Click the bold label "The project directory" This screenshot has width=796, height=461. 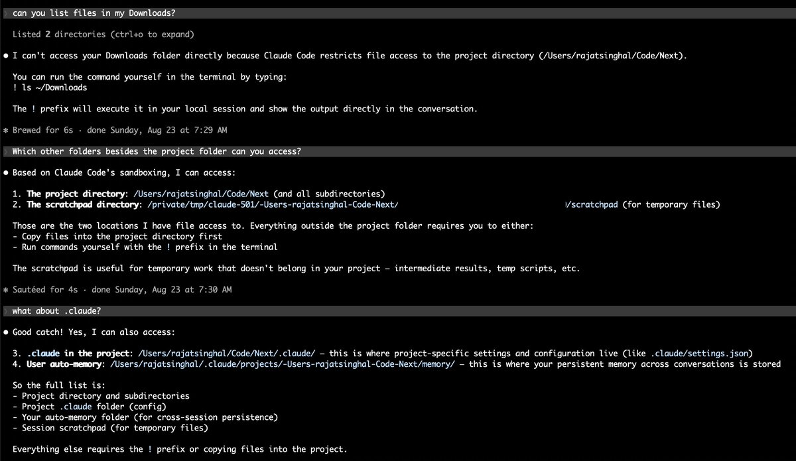[x=76, y=194]
